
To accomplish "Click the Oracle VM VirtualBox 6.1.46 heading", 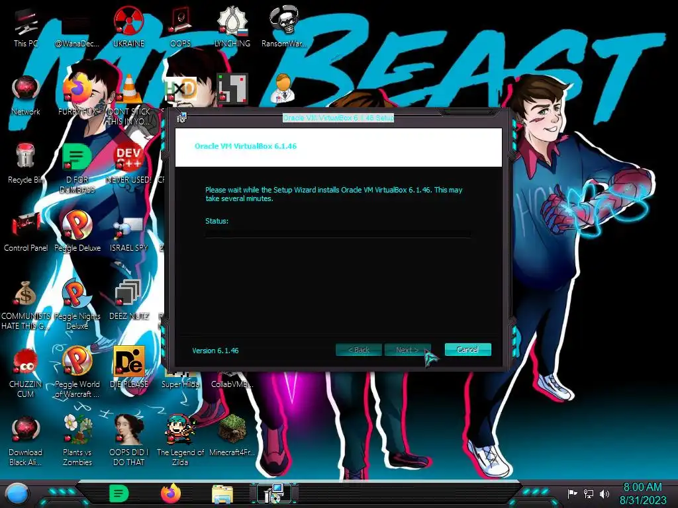I will pos(246,146).
